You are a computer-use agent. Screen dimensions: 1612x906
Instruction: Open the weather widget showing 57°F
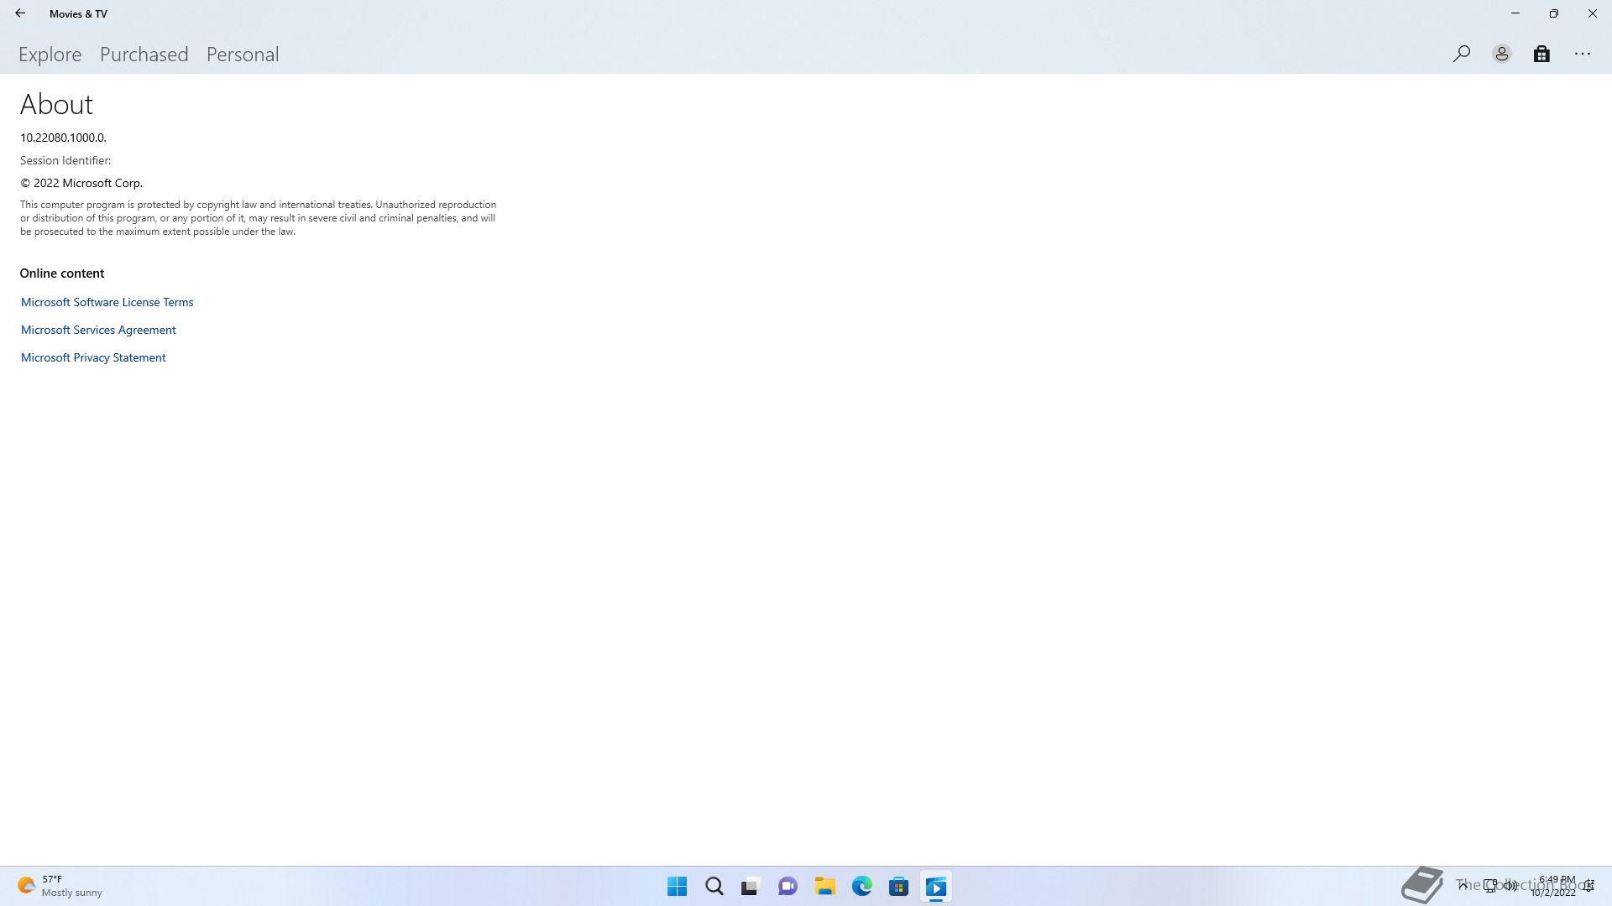click(x=60, y=886)
